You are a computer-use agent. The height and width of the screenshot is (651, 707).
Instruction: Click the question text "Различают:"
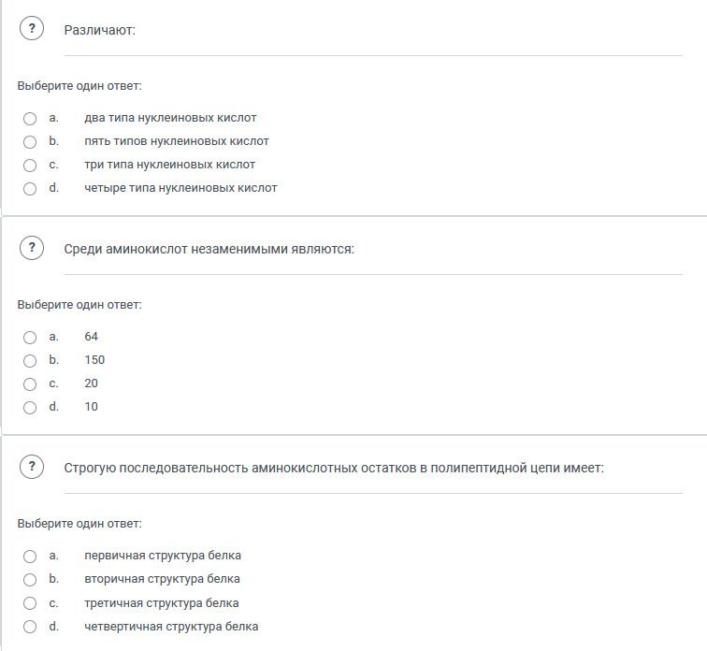click(x=100, y=30)
